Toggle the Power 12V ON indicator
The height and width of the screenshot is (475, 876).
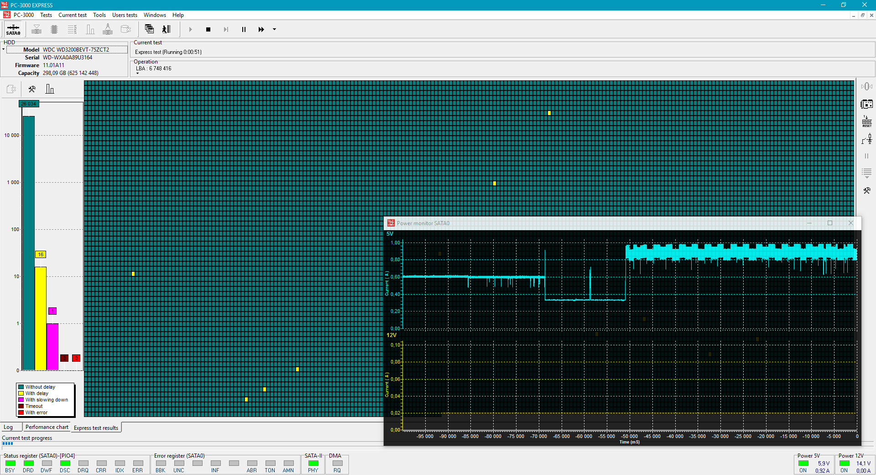845,464
